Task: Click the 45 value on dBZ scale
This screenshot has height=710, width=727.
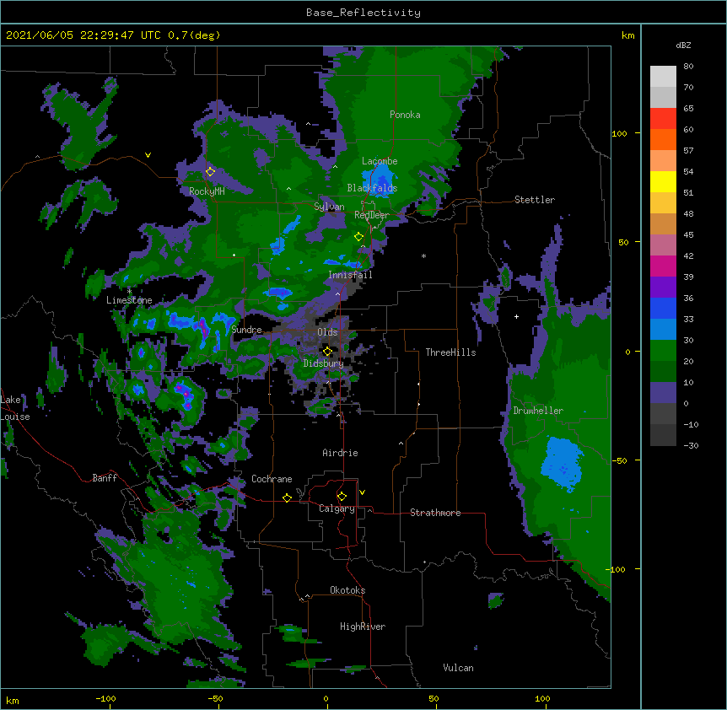Action: [x=688, y=234]
